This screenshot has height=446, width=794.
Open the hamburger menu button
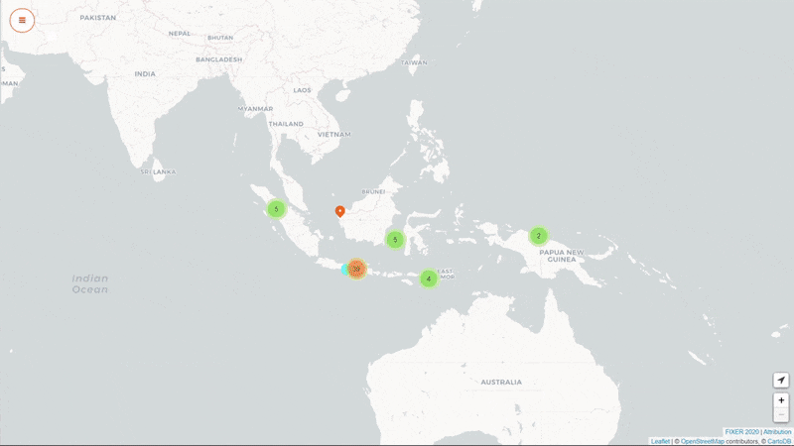(x=22, y=20)
